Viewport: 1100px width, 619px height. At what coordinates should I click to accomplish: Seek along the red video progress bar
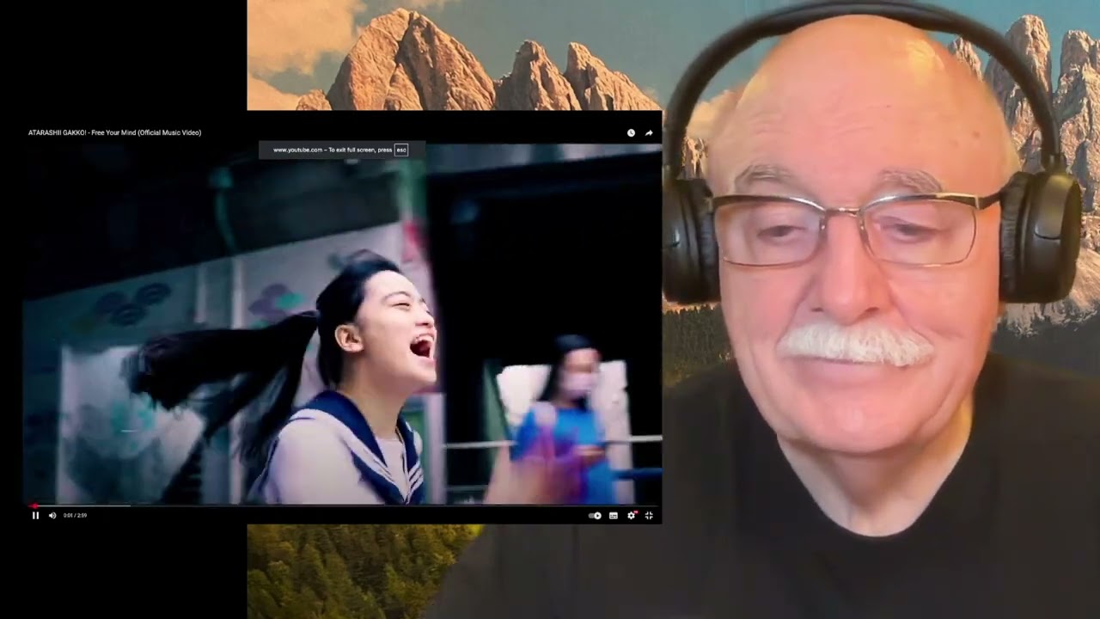[344, 506]
